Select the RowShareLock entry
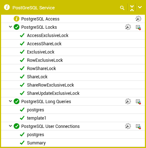Viewport: 146px width, 148px height. 41,69
